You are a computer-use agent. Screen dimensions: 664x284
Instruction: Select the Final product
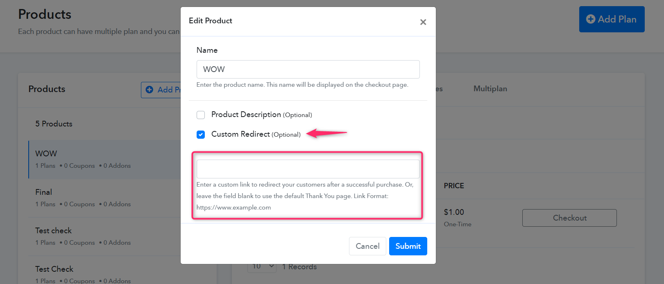(x=104, y=198)
